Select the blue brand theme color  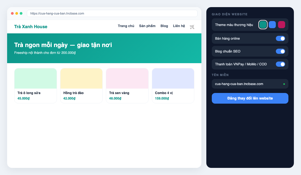(272, 25)
